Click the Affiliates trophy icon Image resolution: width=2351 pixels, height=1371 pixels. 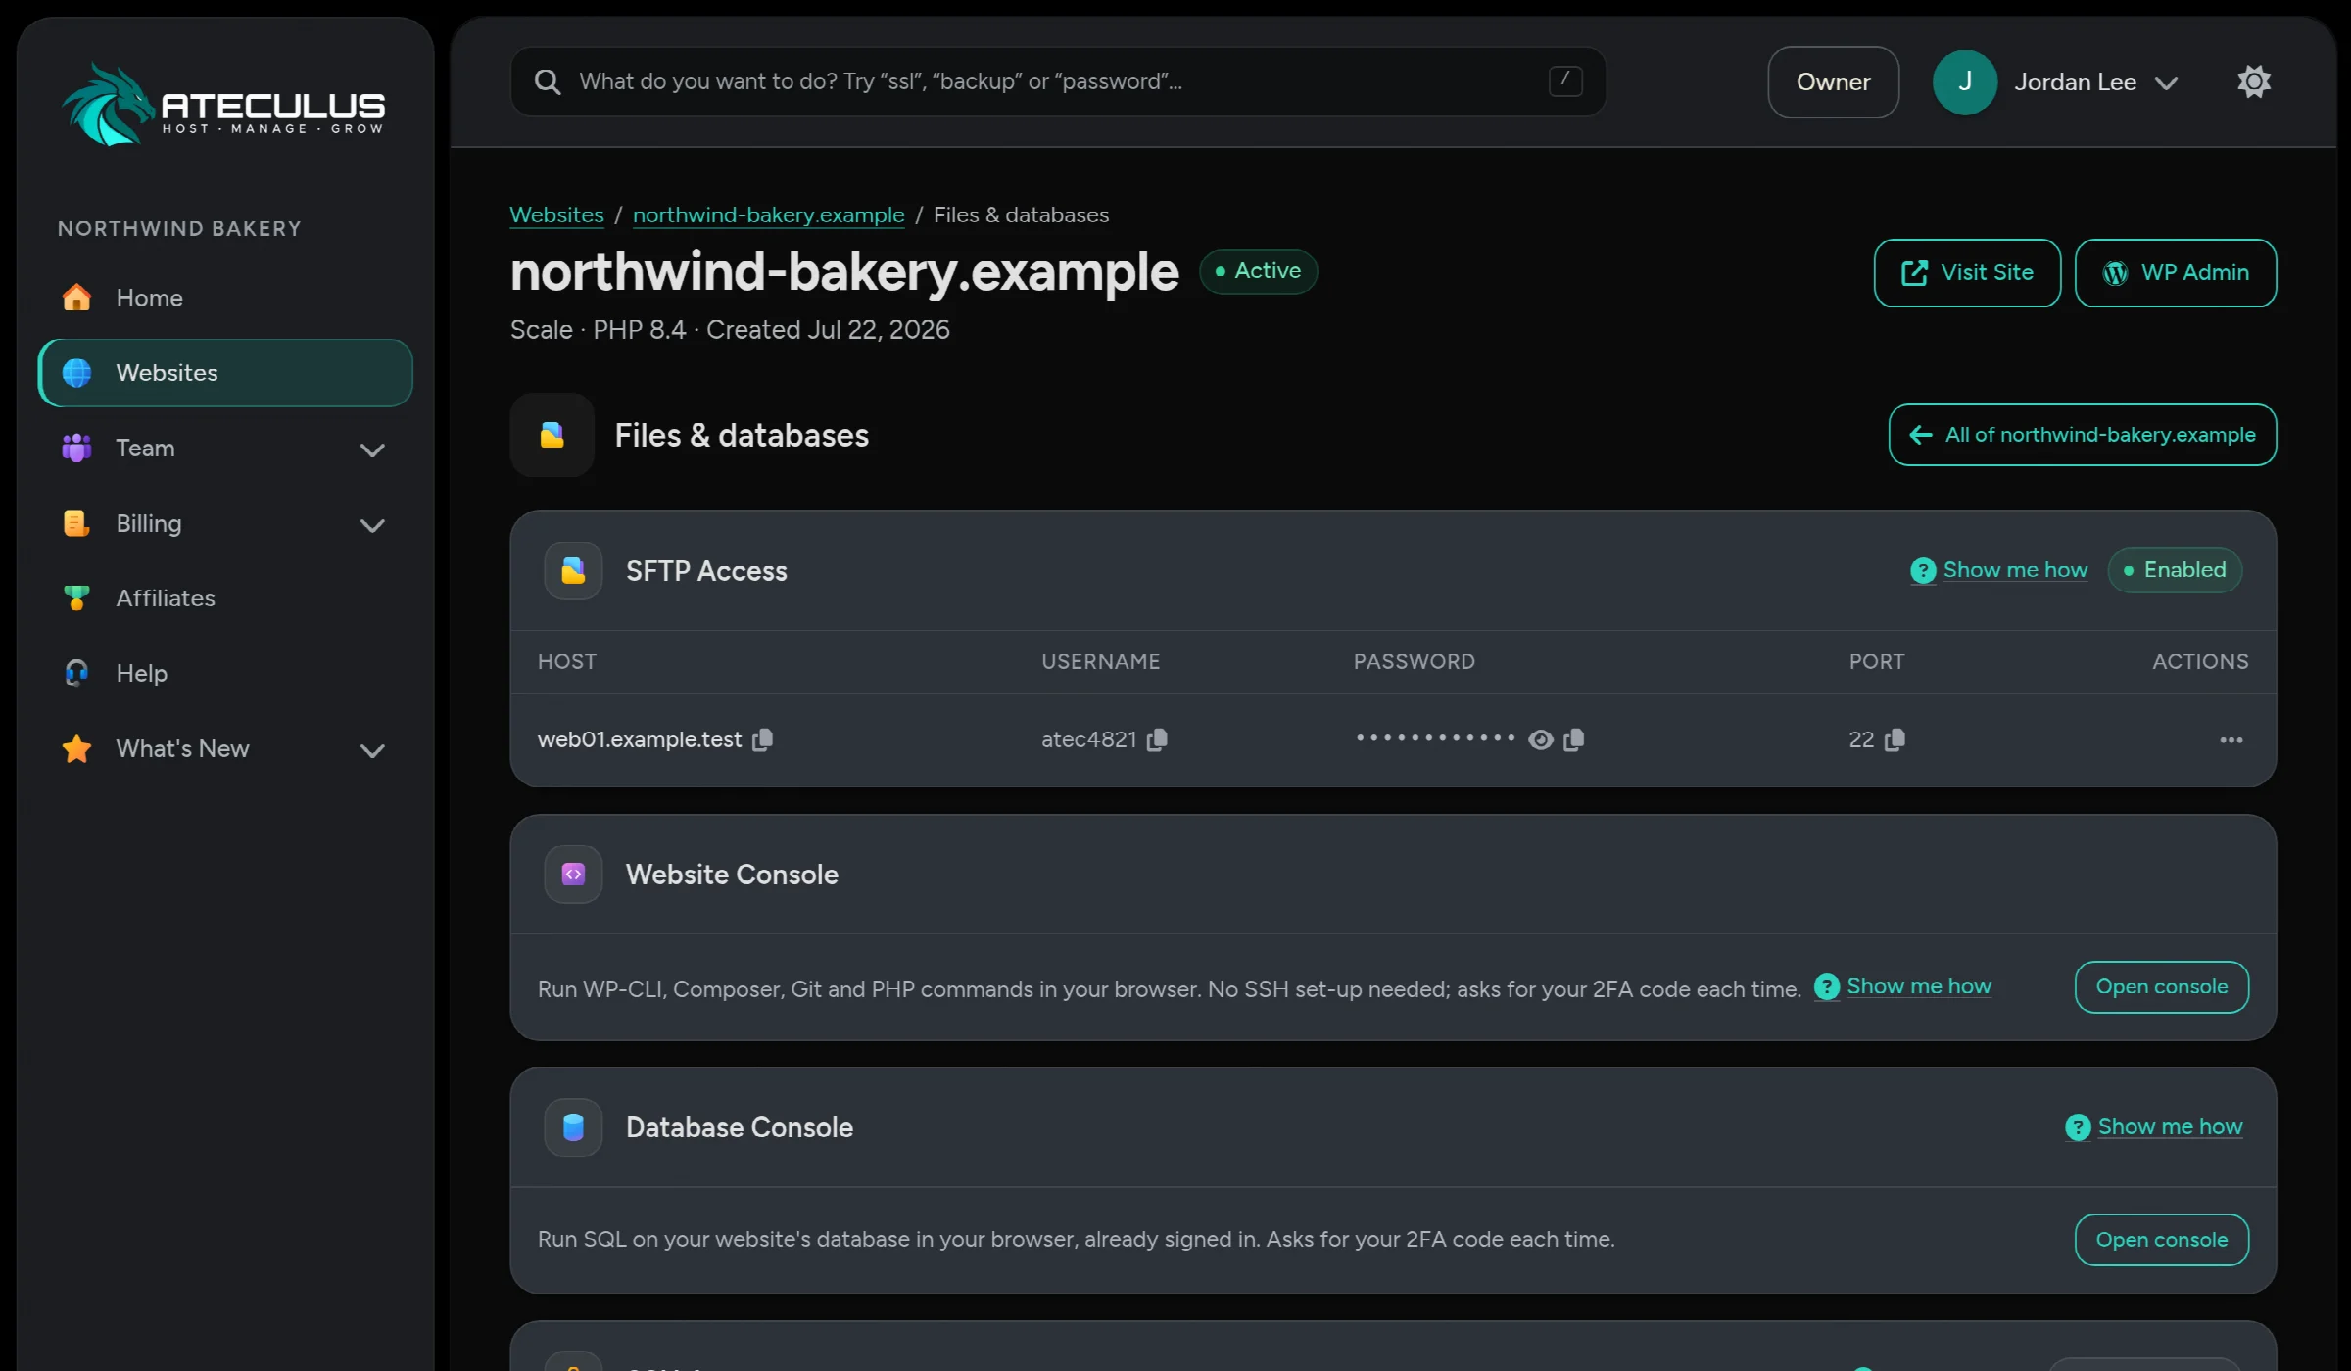coord(76,598)
